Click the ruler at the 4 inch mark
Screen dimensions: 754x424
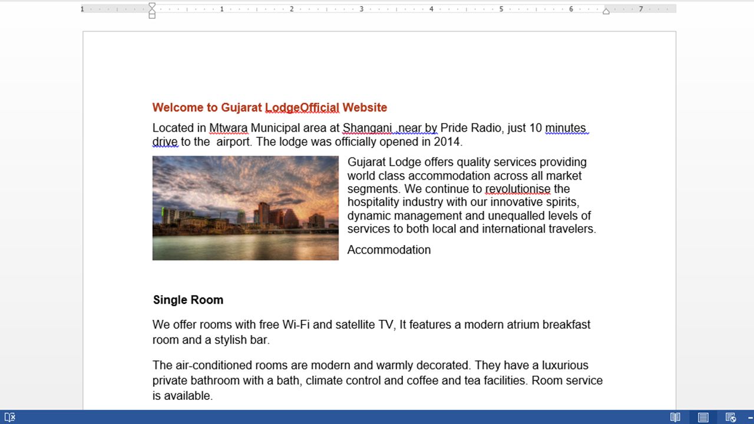[431, 9]
